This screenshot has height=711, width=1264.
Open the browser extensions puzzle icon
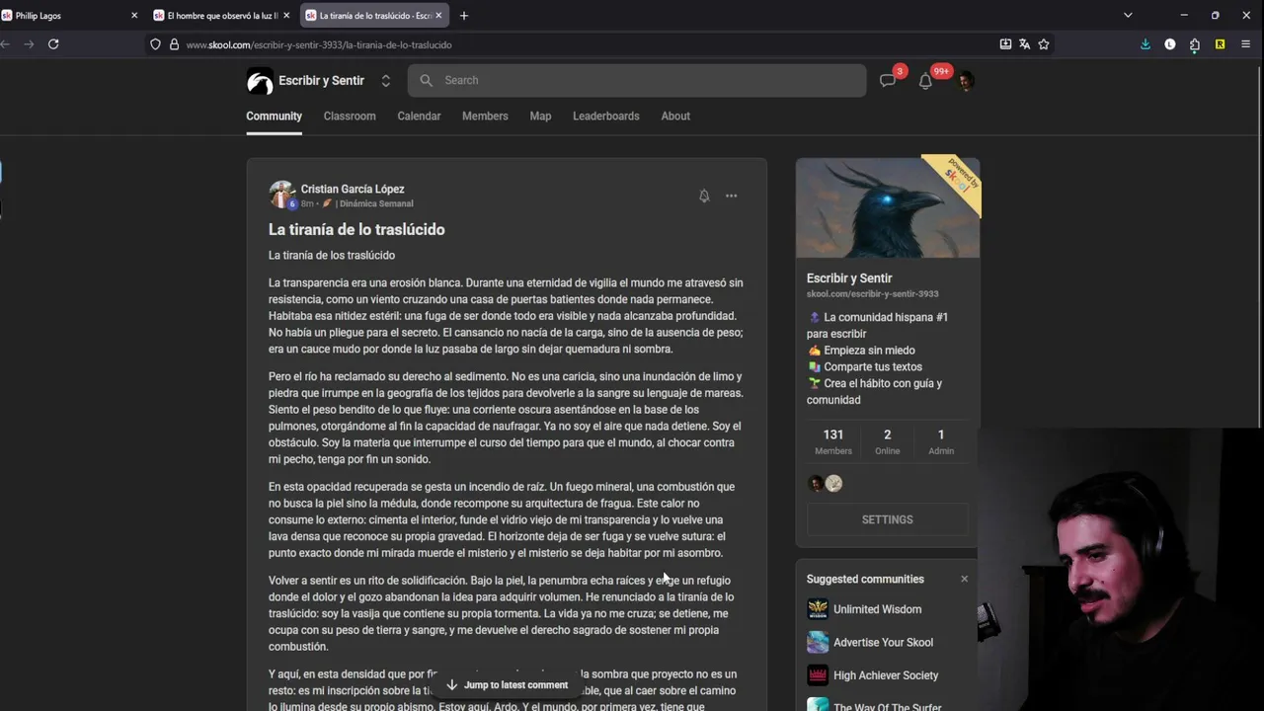[x=1195, y=44]
